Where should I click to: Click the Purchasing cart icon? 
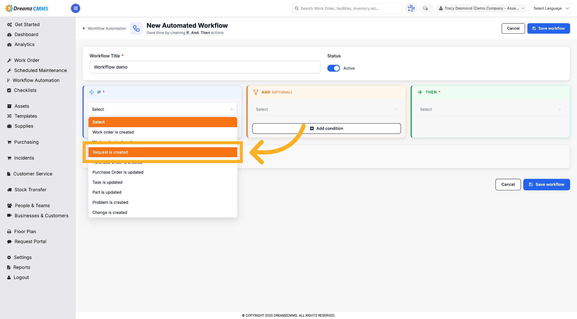click(x=9, y=142)
